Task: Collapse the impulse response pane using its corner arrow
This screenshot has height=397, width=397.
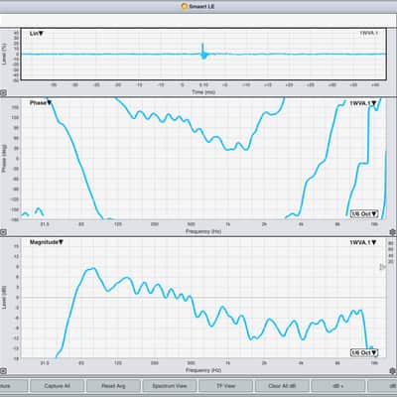Action: coord(3,93)
